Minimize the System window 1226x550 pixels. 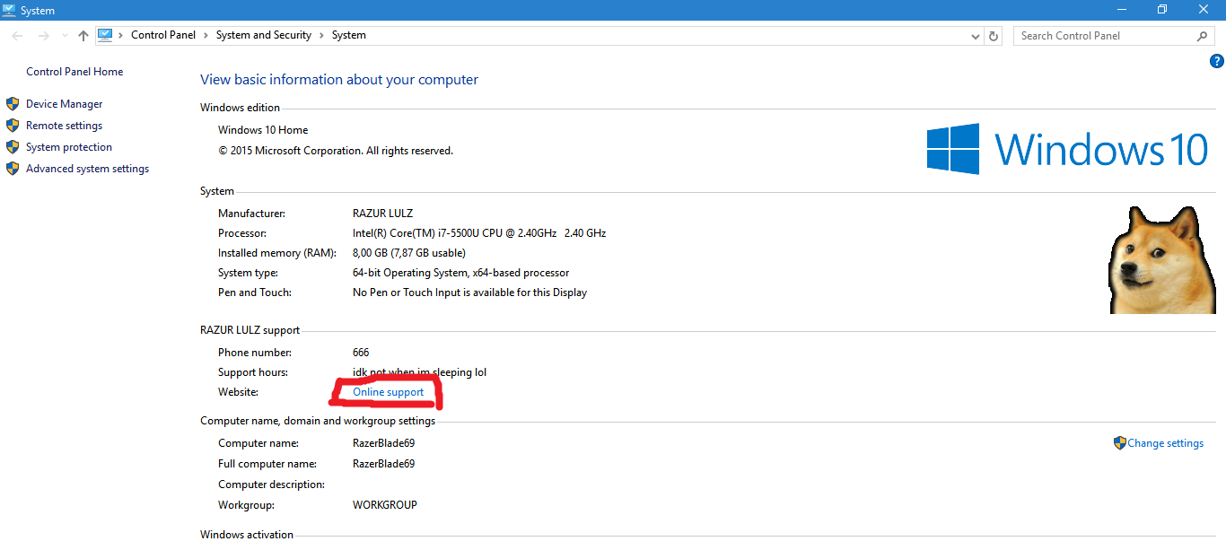pos(1122,9)
